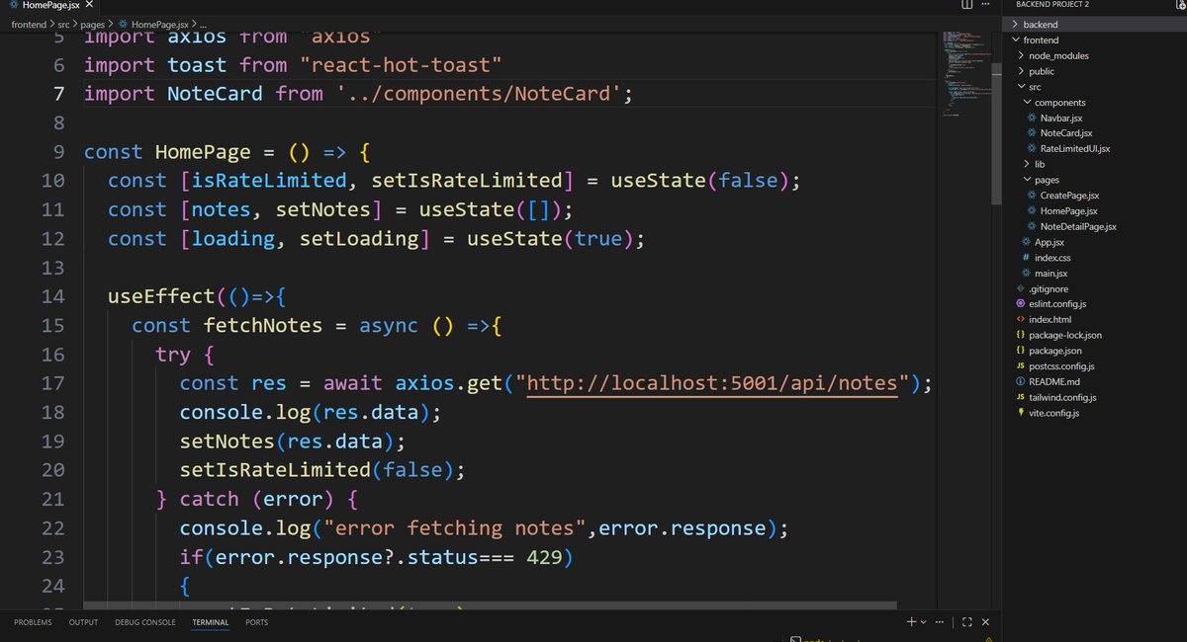Open the DEBUG CONSOLE panel tab
This screenshot has width=1187, height=642.
(x=145, y=622)
